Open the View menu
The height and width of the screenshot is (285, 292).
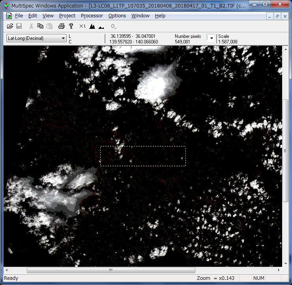pos(48,16)
